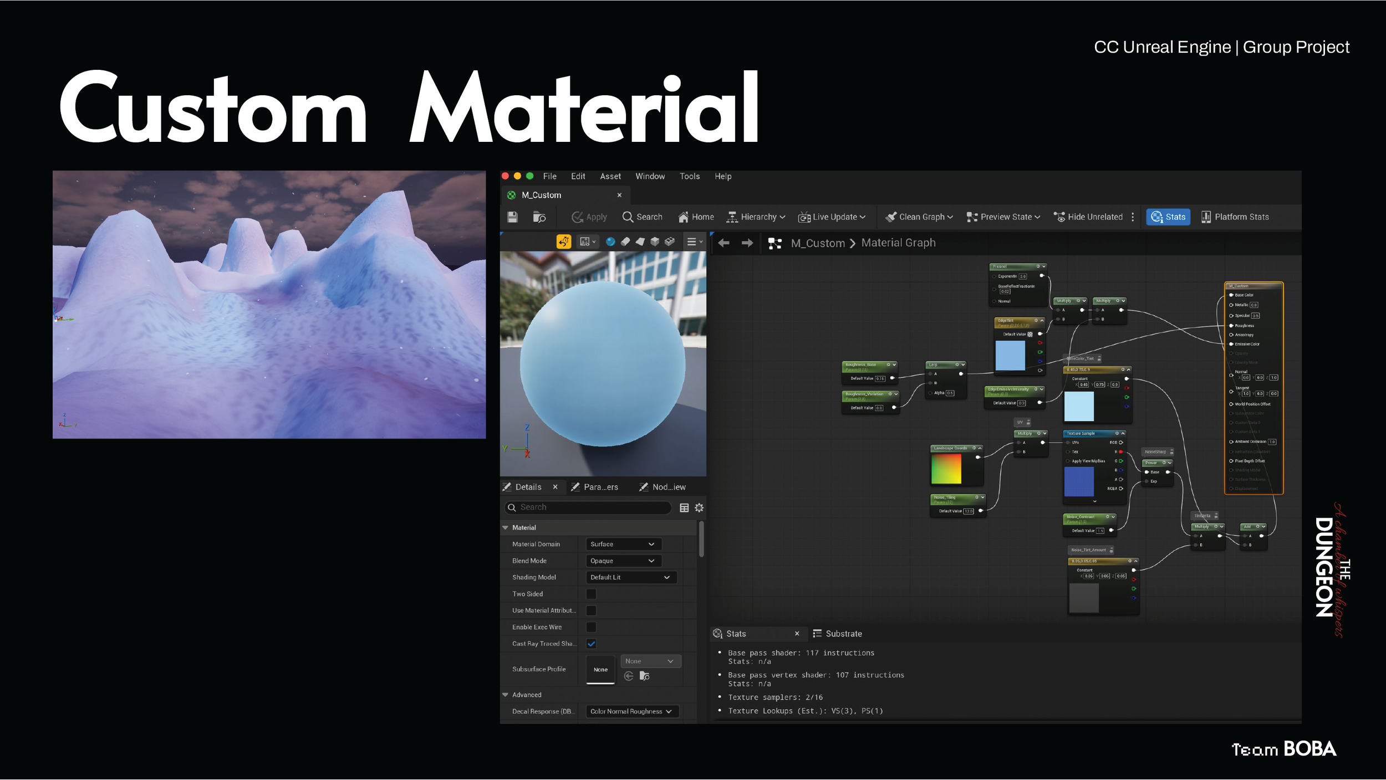1386x780 pixels.
Task: Browse to Subsurface Profile asset
Action: pyautogui.click(x=645, y=676)
